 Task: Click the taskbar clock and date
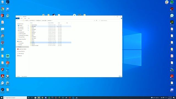coord(170,98)
